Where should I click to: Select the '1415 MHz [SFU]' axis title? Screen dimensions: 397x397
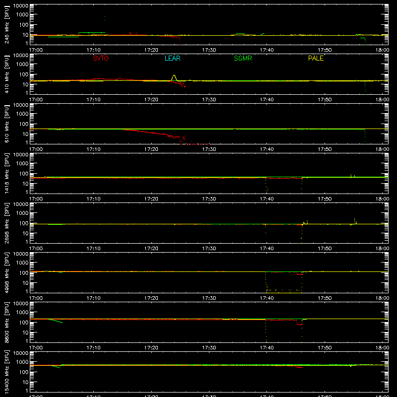click(7, 173)
